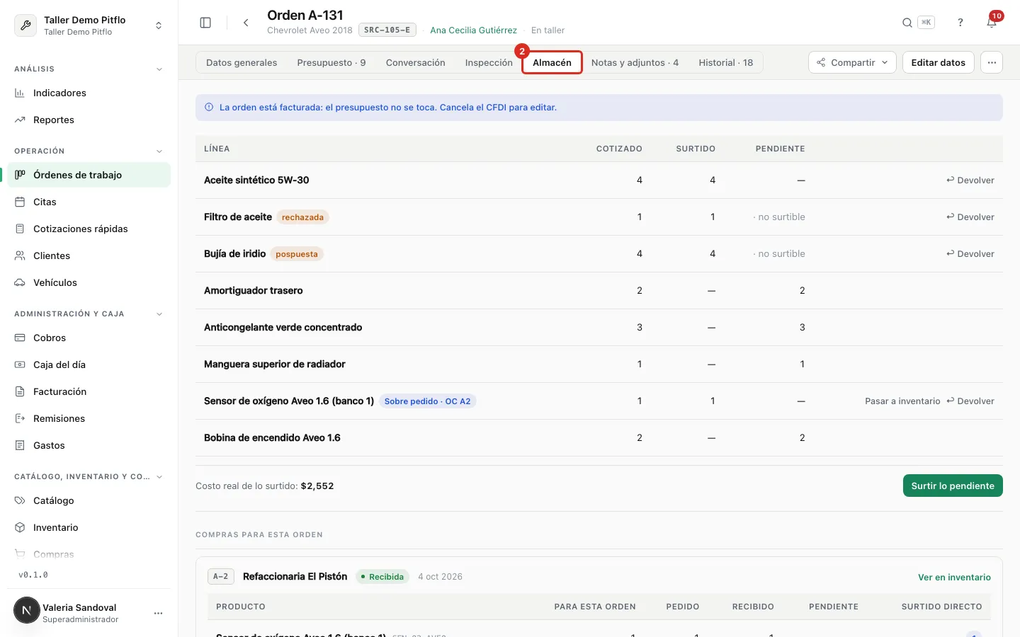Viewport: 1020px width, 637px height.
Task: Click the Caja del día cash icon
Action: (20, 365)
